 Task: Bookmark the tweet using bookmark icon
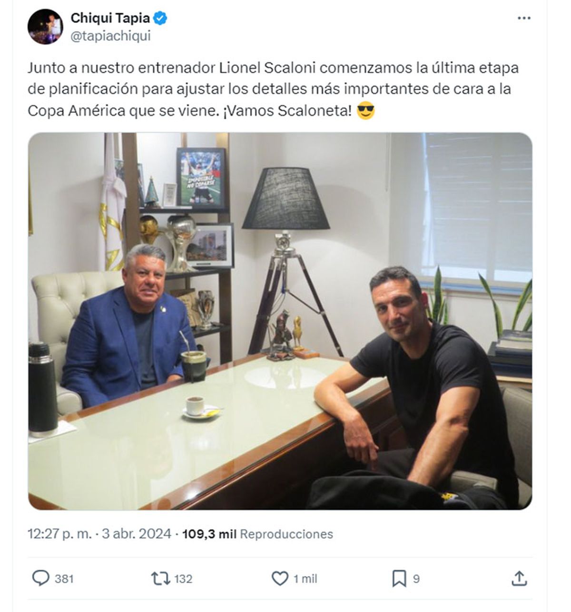tap(399, 578)
